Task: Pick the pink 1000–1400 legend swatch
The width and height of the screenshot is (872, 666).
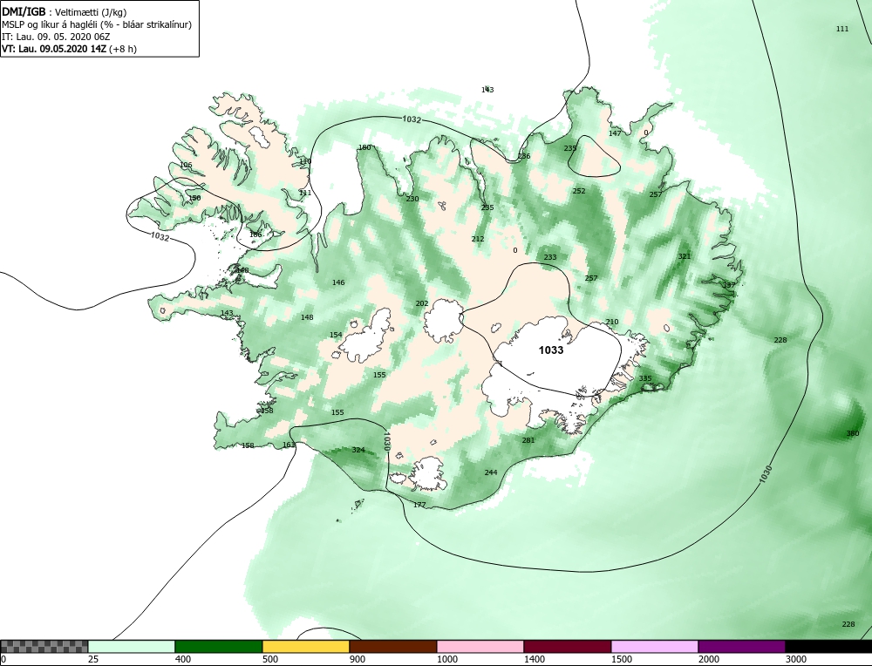Action: pos(480,646)
